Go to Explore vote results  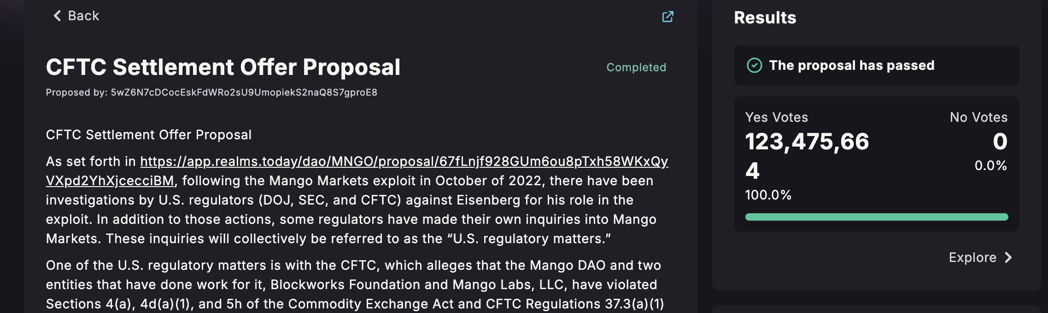[972, 258]
